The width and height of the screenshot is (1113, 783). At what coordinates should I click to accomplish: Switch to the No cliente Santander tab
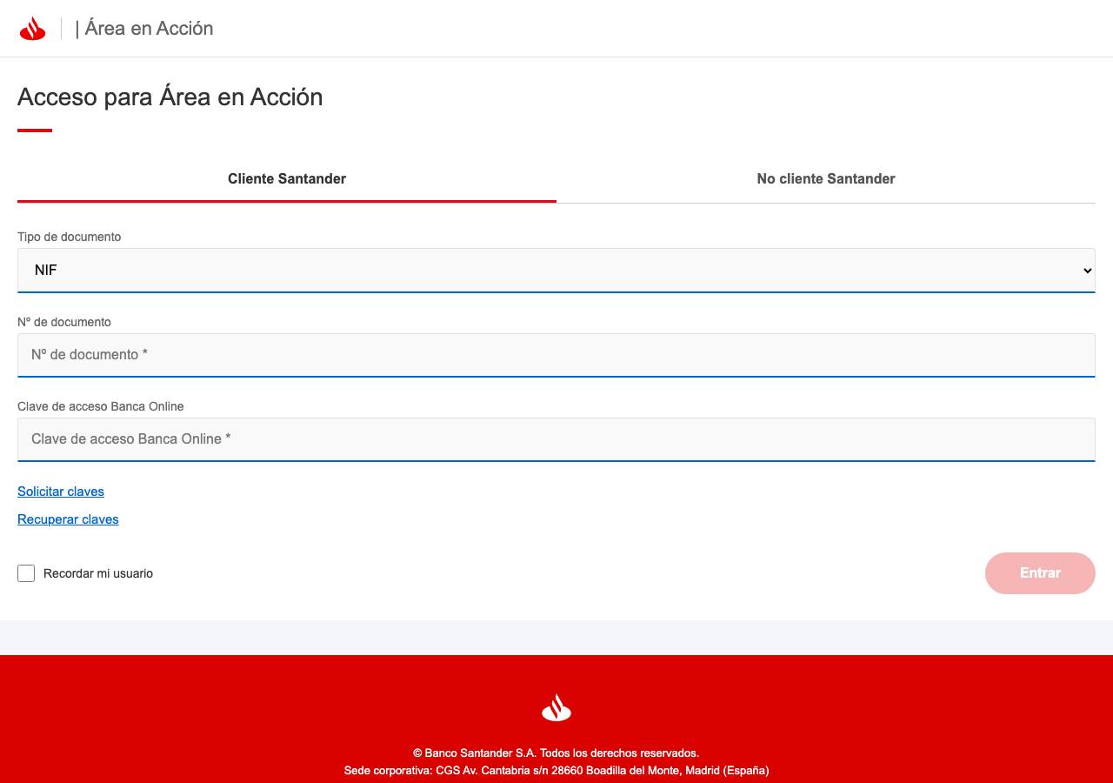click(x=826, y=179)
